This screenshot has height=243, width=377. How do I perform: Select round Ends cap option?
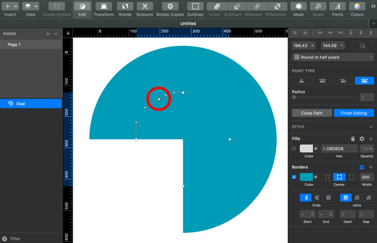click(317, 198)
